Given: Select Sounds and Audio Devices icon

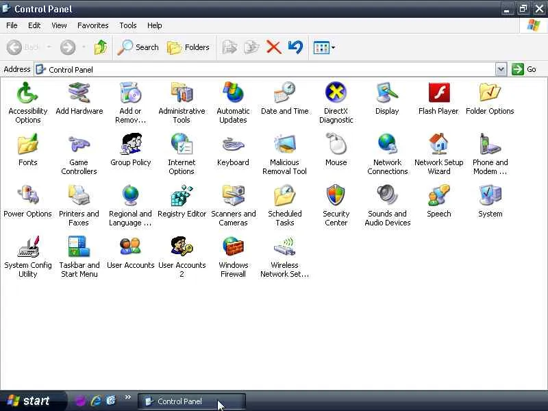Looking at the screenshot, I should tap(387, 195).
